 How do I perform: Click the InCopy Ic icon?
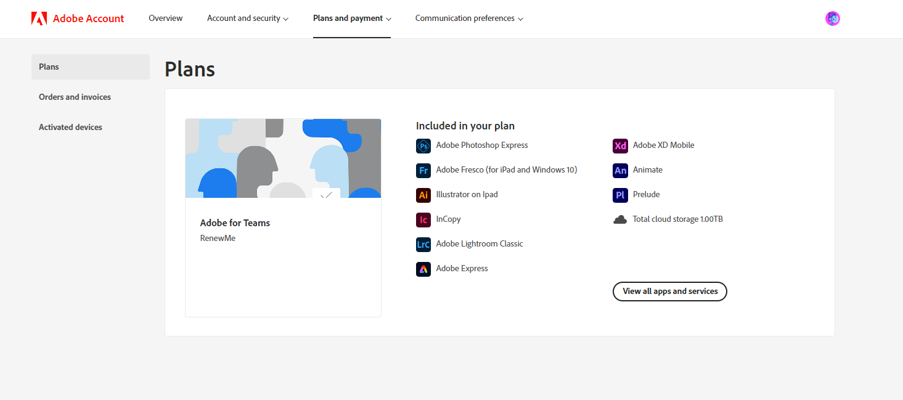(423, 220)
